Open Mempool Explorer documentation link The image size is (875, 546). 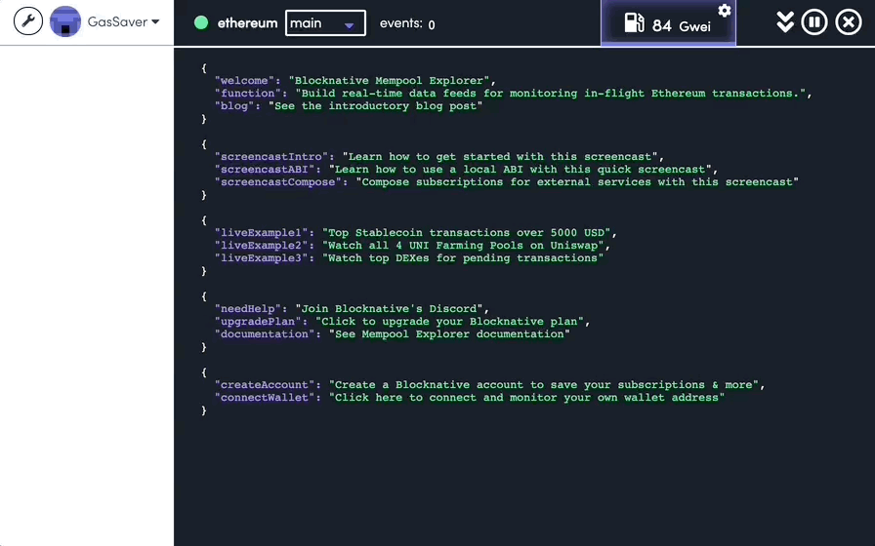click(449, 334)
